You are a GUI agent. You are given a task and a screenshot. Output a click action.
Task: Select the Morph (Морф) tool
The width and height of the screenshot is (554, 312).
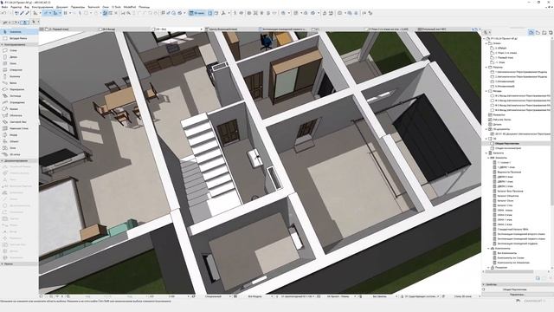[19, 135]
